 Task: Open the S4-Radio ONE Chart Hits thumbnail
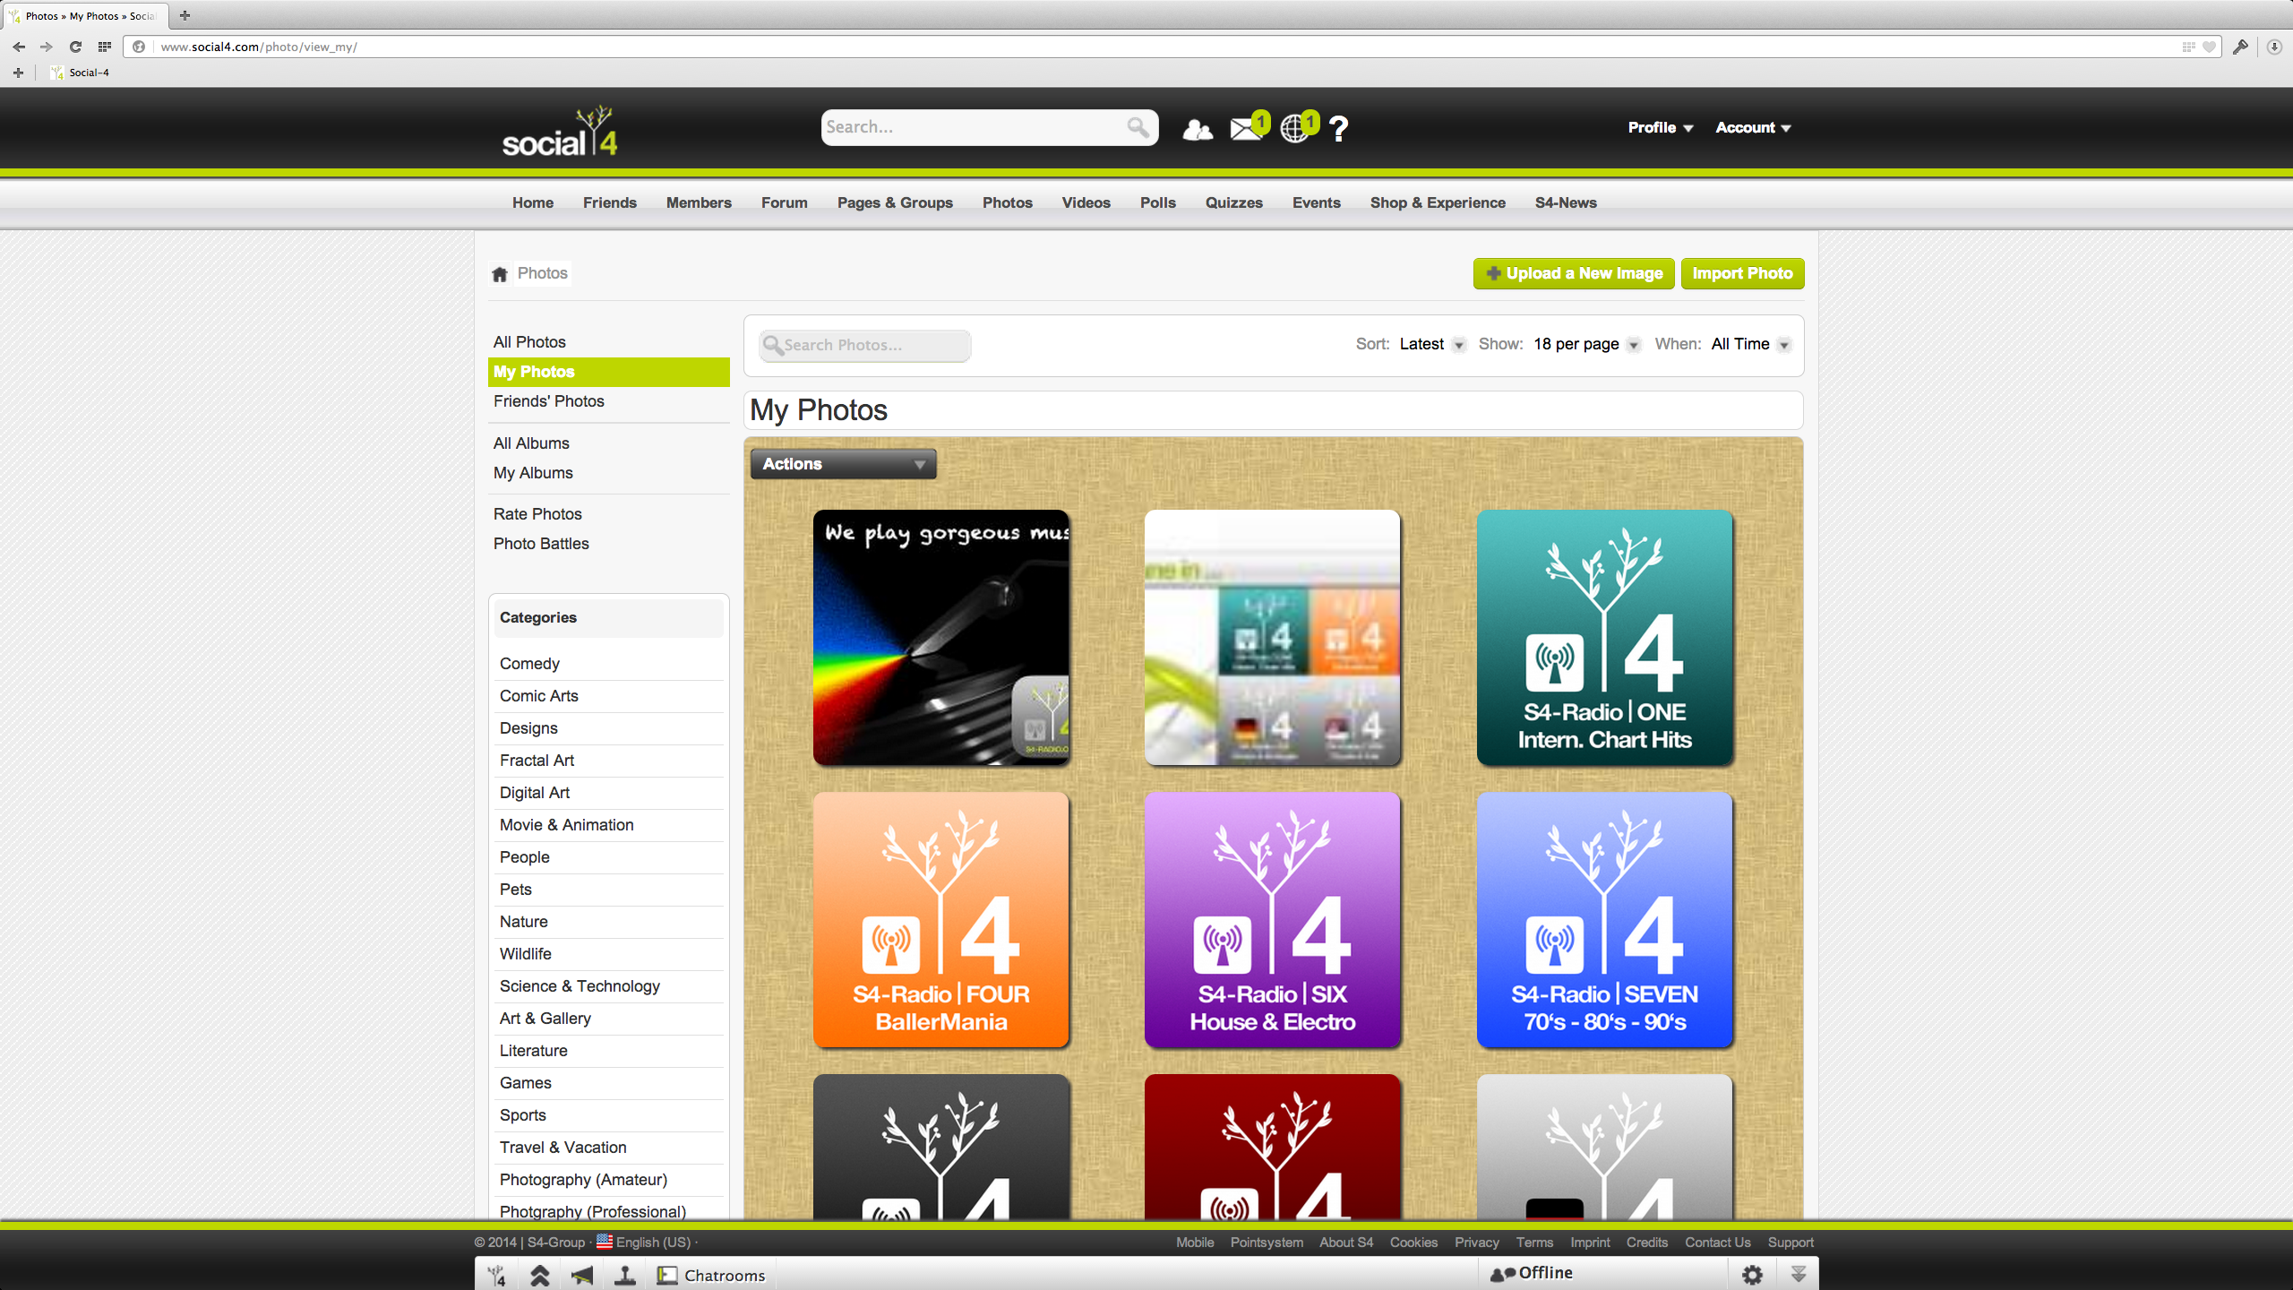1604,638
